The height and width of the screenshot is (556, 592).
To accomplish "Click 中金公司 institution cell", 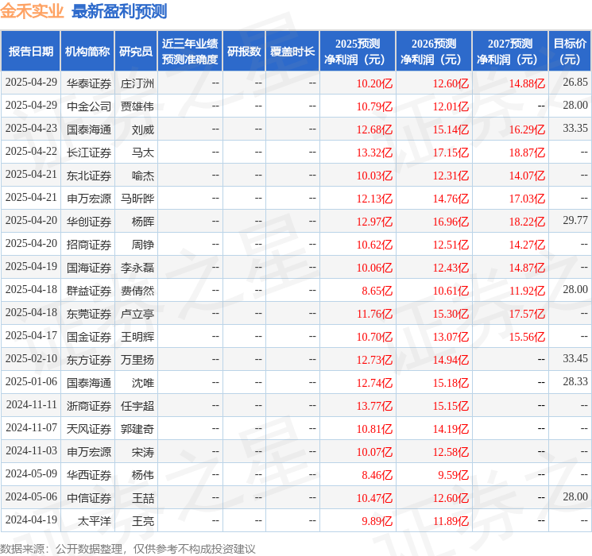I will (x=89, y=106).
